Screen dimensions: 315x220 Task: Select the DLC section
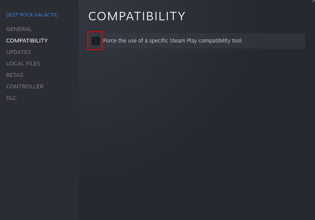11,98
